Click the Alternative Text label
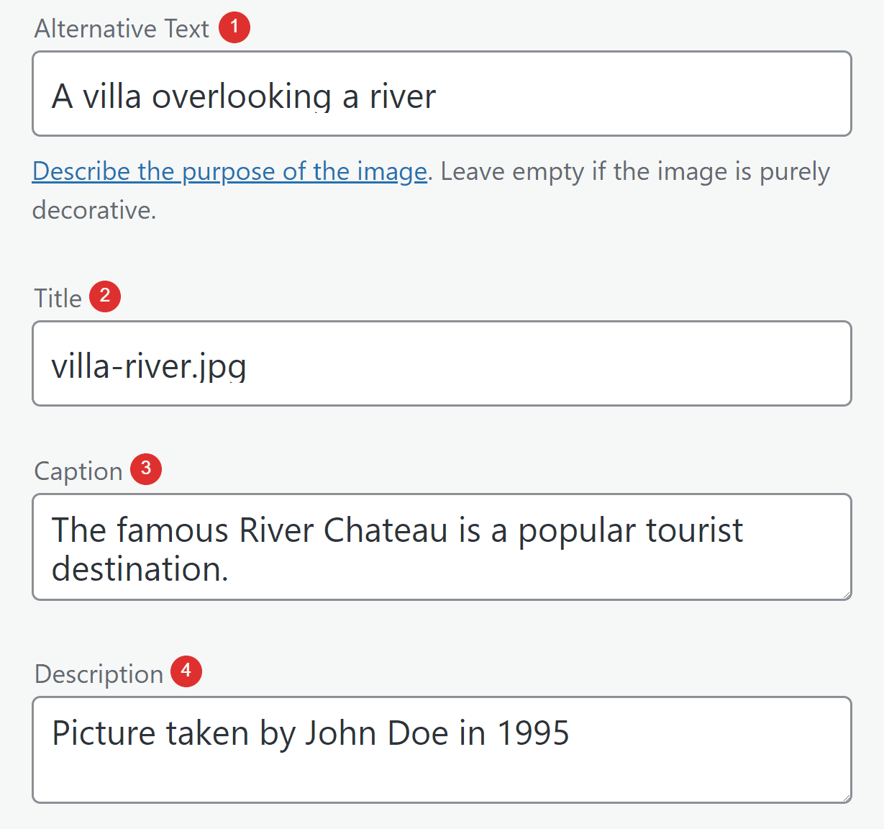Screen dimensions: 884x829 coord(121,28)
